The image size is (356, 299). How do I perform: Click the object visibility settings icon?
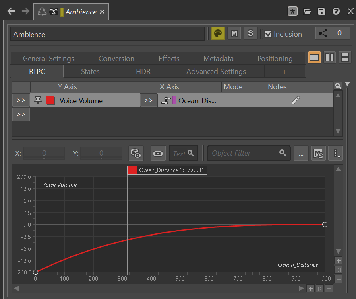click(136, 154)
